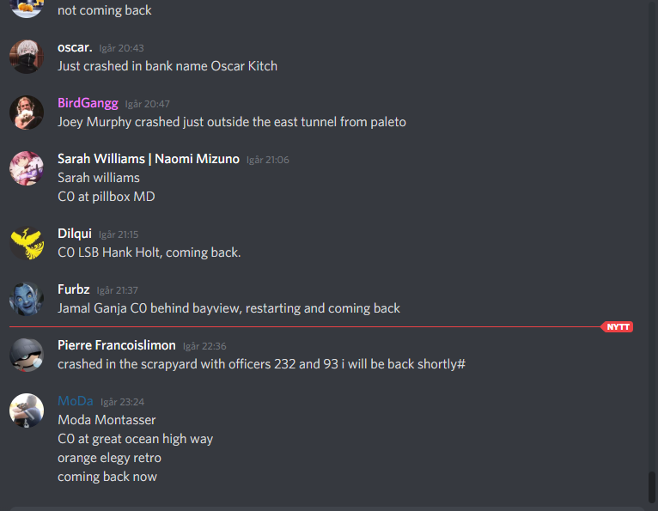Open Sarah Williams | Naomi Mizuno's anime avatar
This screenshot has height=511, width=658.
(27, 168)
